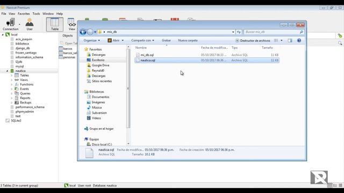Expand the Queries node under nautica
The image size is (344, 193).
click(12, 93)
